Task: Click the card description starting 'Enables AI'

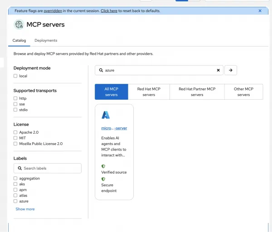Action: pos(114,146)
